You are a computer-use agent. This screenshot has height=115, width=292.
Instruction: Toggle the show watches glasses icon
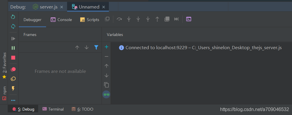(106, 95)
